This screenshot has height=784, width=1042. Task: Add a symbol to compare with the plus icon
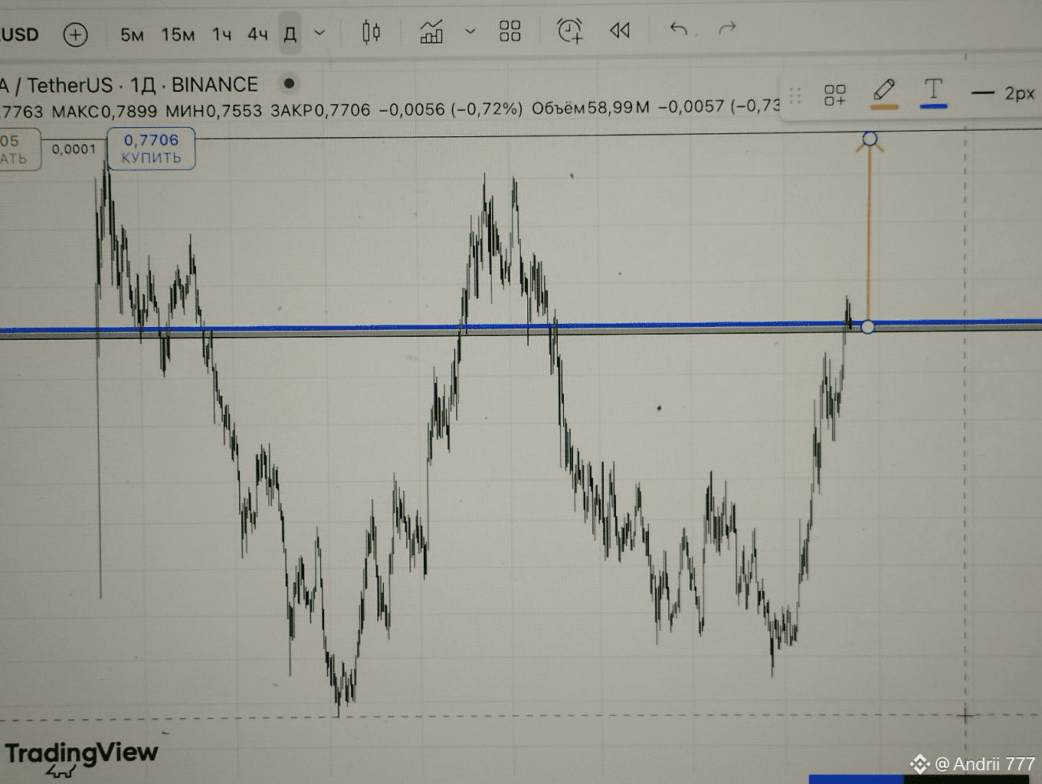[75, 34]
